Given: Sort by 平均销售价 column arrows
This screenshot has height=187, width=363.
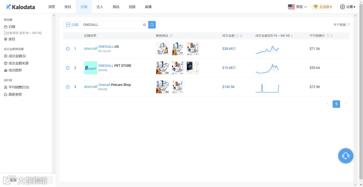Looking at the screenshot, I should pyautogui.click(x=332, y=36).
